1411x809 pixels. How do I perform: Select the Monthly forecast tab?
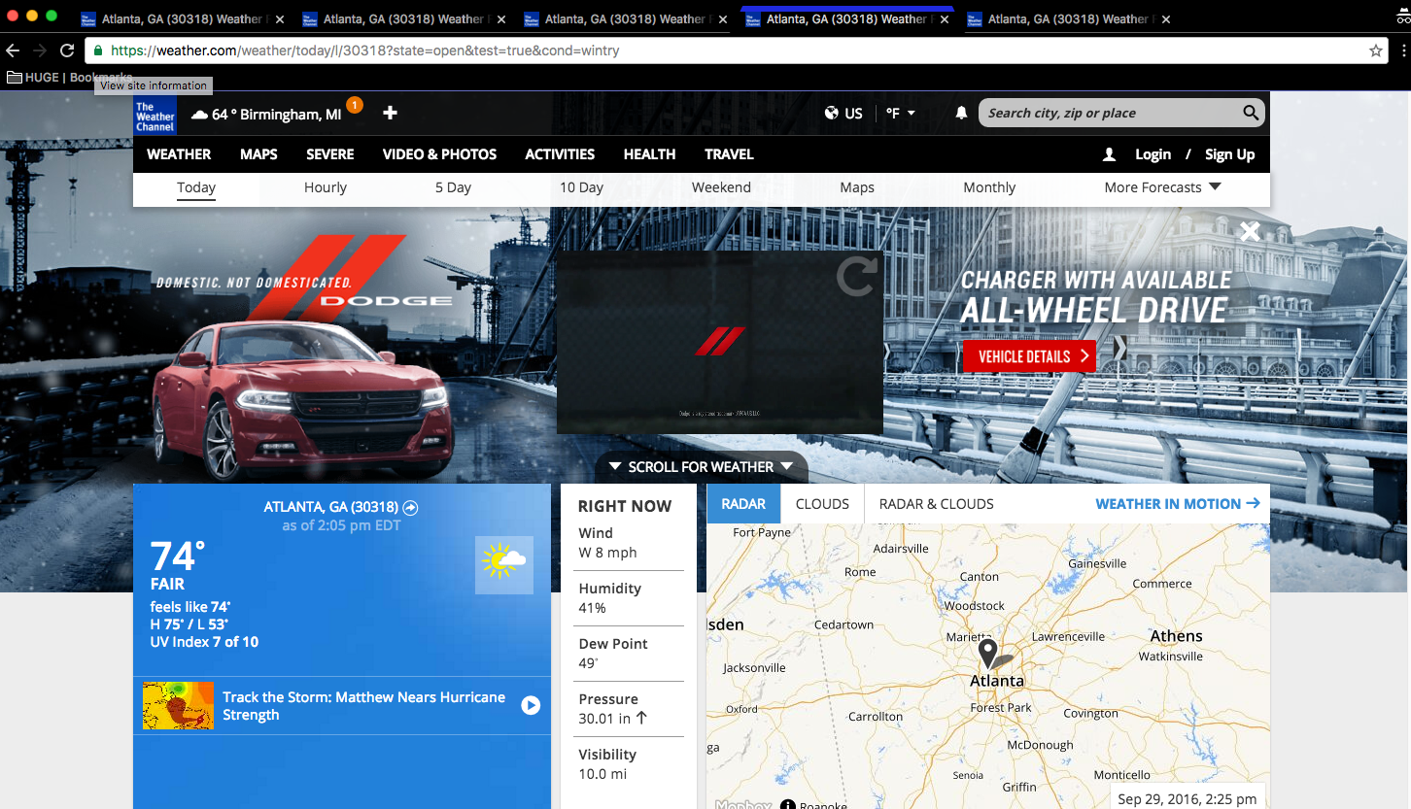coord(989,187)
